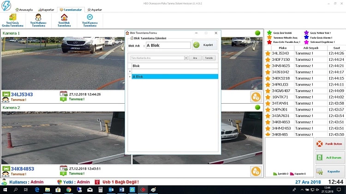The height and width of the screenshot is (194, 346).
Task: Click the Blok Adı text field
Action: 167,45
